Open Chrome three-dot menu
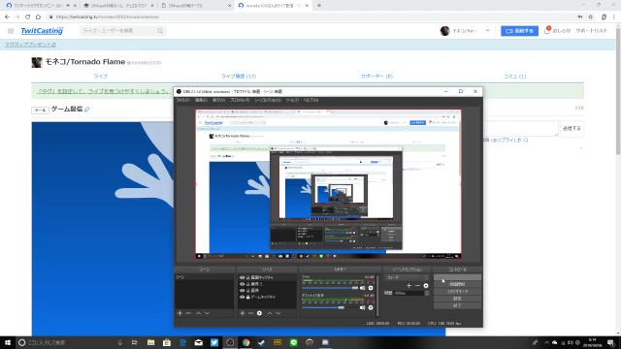The width and height of the screenshot is (621, 349). (614, 16)
